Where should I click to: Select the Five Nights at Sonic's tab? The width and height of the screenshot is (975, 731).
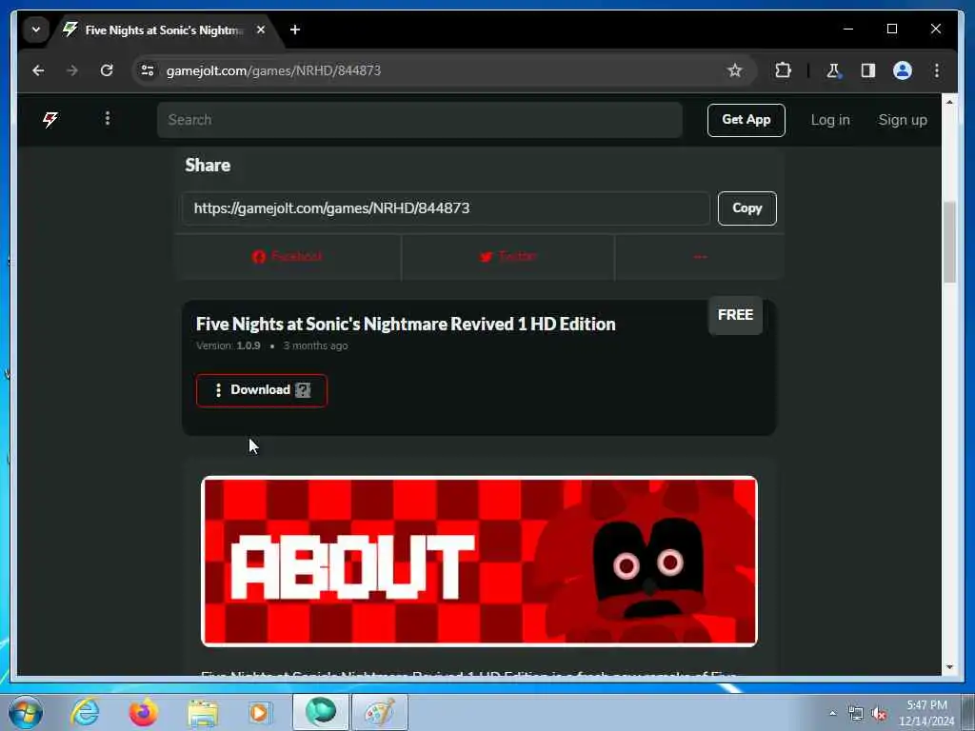pyautogui.click(x=163, y=30)
